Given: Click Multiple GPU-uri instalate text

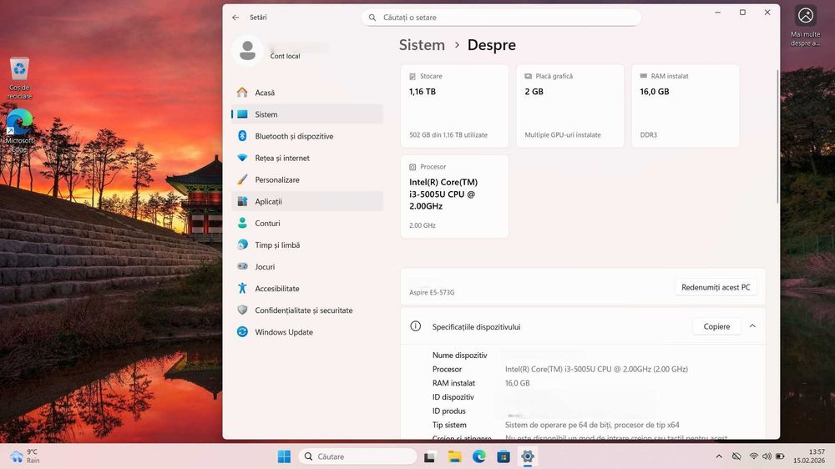Looking at the screenshot, I should click(563, 134).
